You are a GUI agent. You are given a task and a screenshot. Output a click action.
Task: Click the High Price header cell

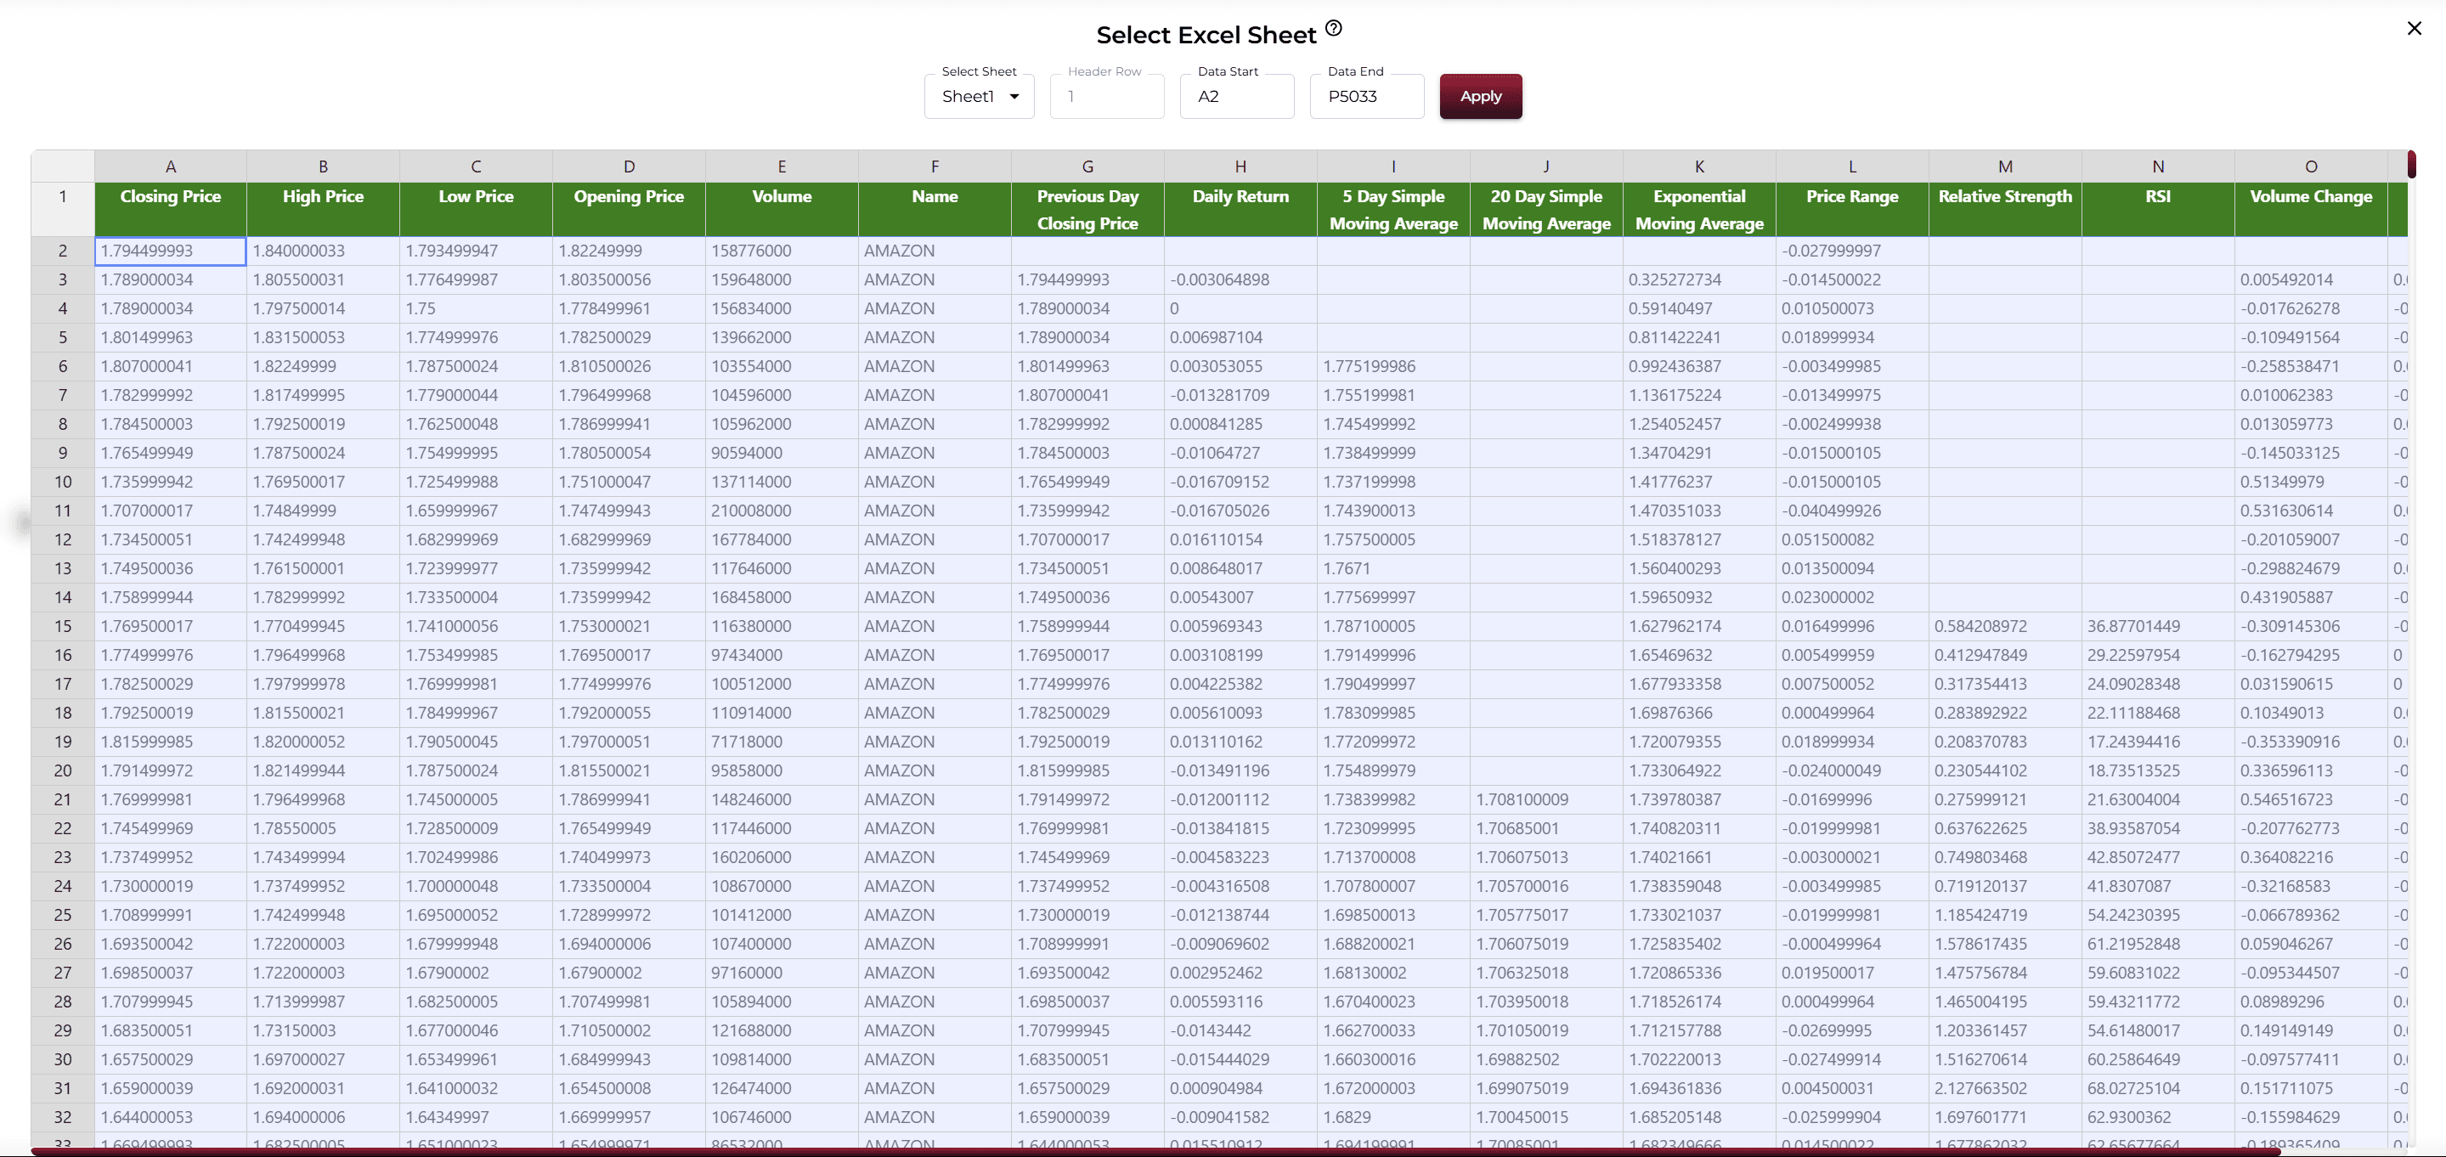click(324, 209)
